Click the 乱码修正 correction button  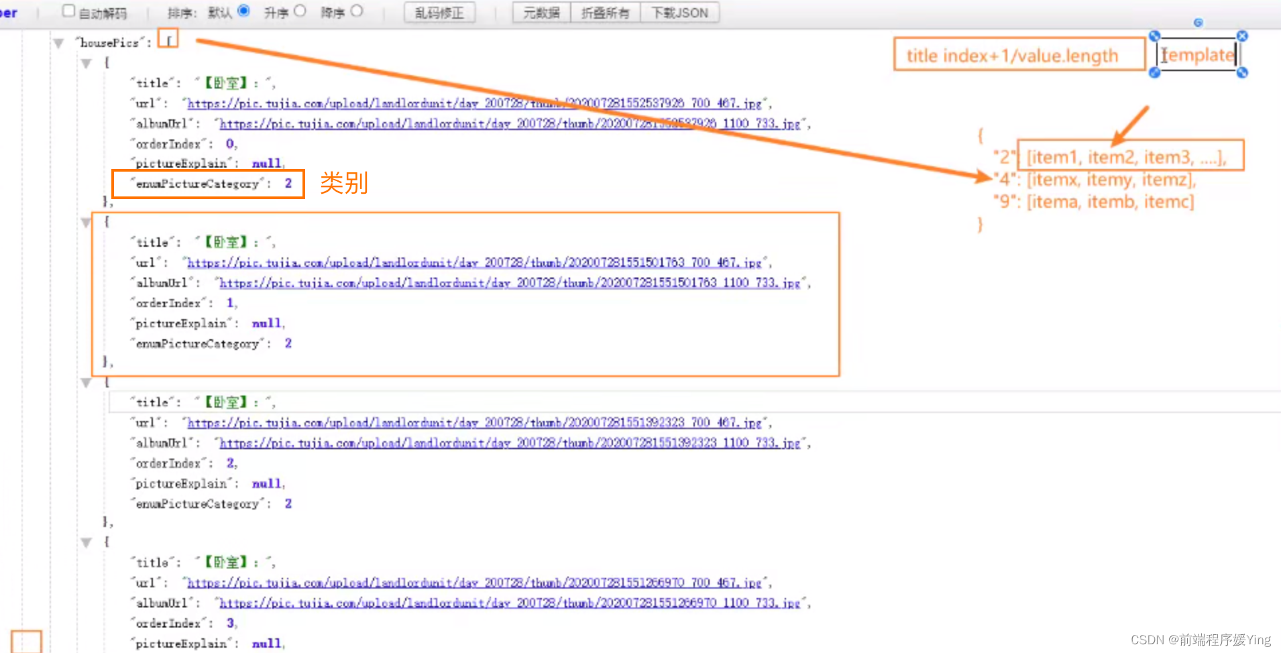(439, 11)
